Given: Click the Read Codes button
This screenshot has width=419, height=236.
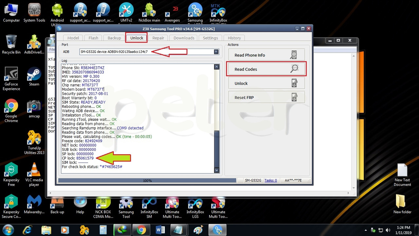Looking at the screenshot, I should point(266,69).
